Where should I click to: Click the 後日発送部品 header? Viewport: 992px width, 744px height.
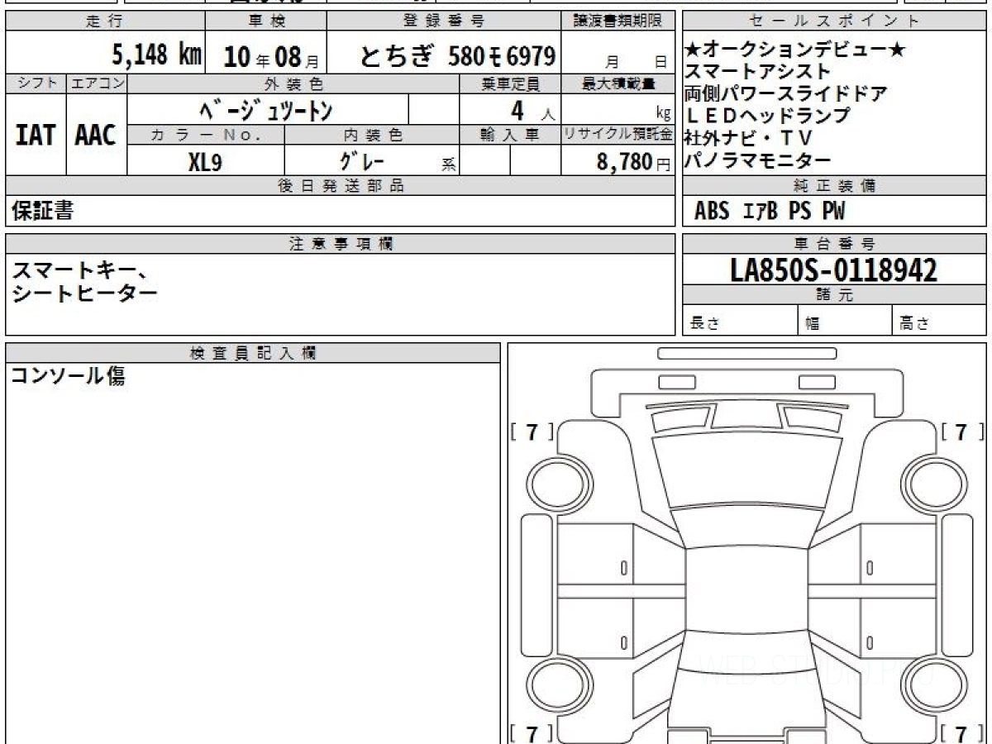[340, 186]
